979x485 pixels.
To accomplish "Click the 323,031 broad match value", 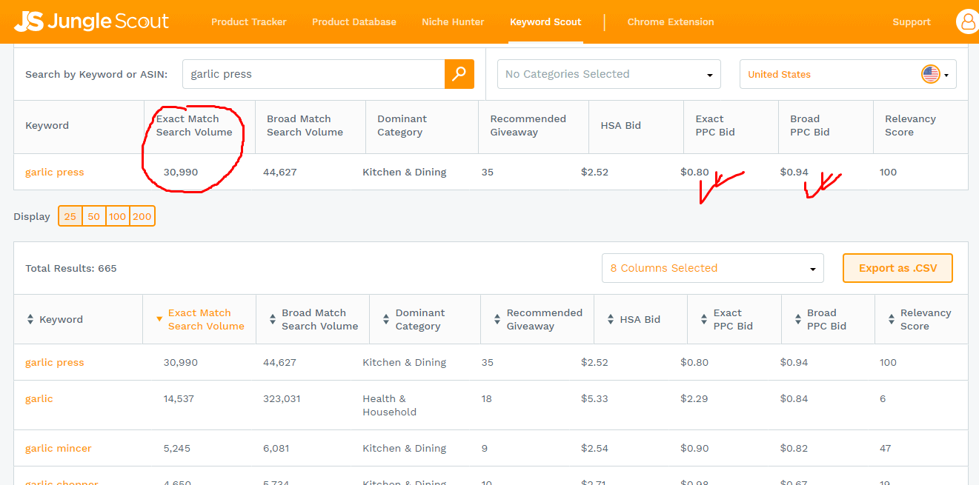I will (282, 398).
